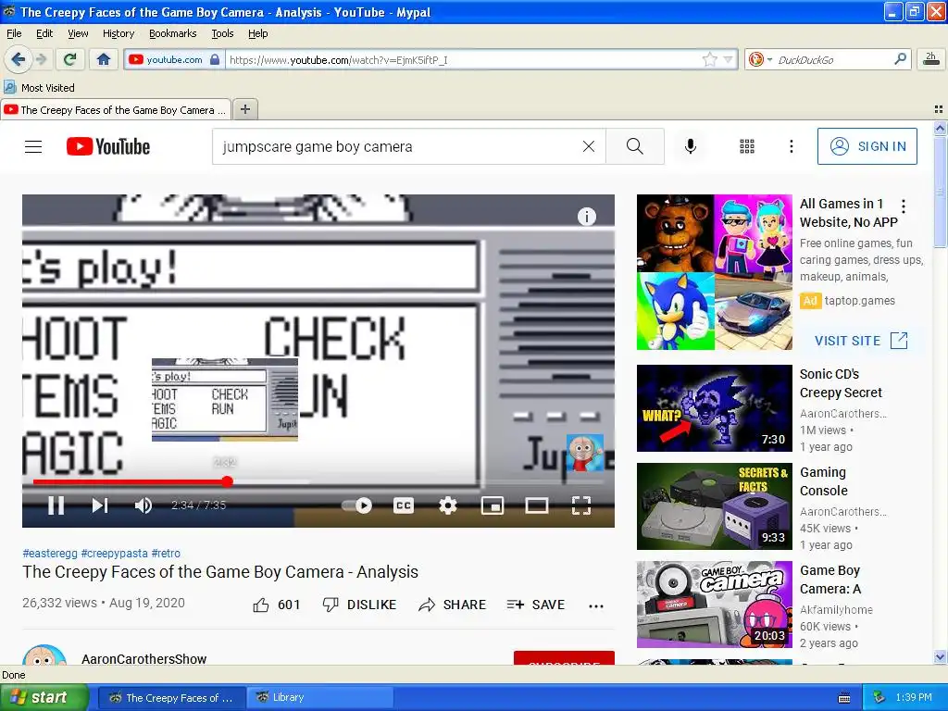Open the Tools menu

tap(222, 33)
